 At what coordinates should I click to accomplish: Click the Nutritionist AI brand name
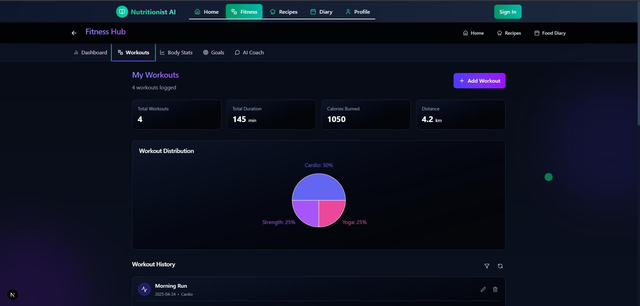point(153,12)
